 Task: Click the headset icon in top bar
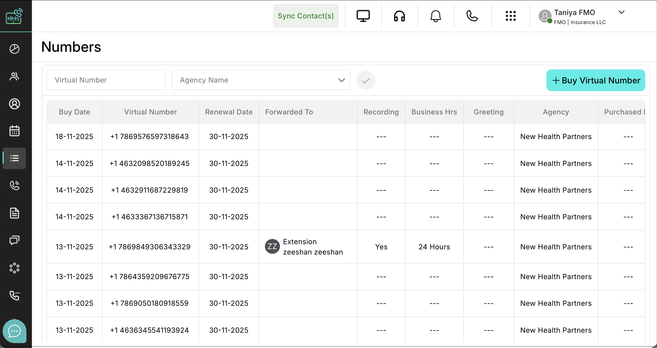399,16
